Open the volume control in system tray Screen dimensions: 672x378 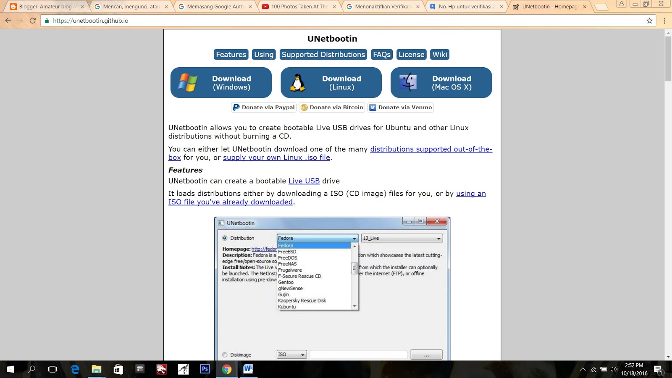point(614,370)
